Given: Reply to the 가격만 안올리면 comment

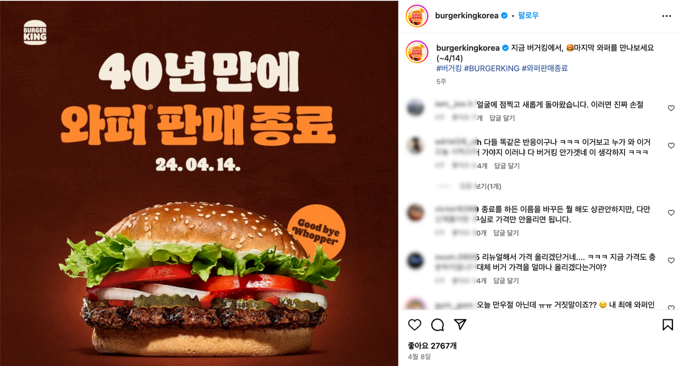Looking at the screenshot, I should [x=506, y=233].
